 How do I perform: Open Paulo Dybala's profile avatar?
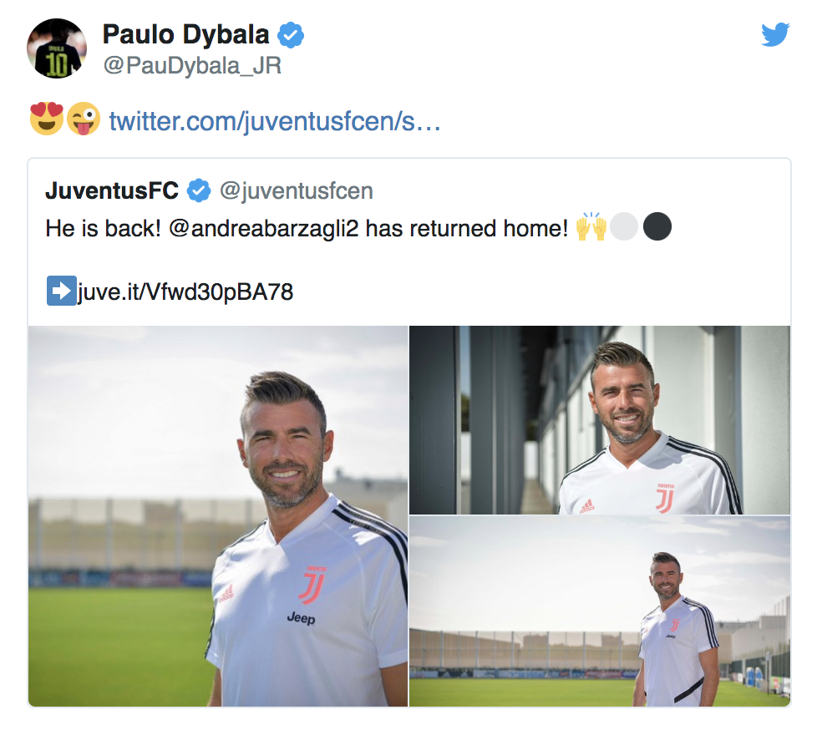57,48
